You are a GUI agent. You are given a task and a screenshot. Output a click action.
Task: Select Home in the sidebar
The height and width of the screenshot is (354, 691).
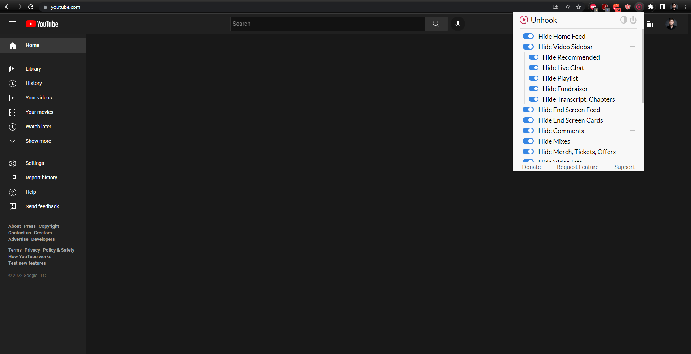tap(43, 46)
